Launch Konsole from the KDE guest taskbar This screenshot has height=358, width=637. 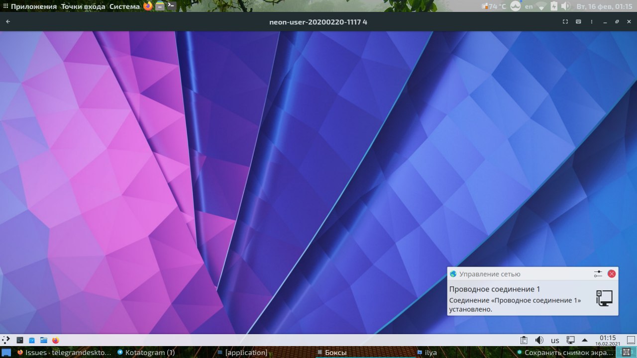(x=20, y=340)
